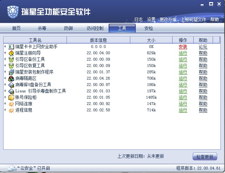Click the 引导区恢复工具 row icon
Image resolution: width=225 pixels, height=173 pixels.
pyautogui.click(x=11, y=66)
